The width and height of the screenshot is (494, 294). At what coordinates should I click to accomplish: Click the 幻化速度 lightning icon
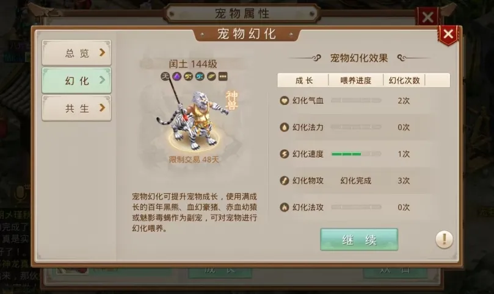(x=284, y=154)
